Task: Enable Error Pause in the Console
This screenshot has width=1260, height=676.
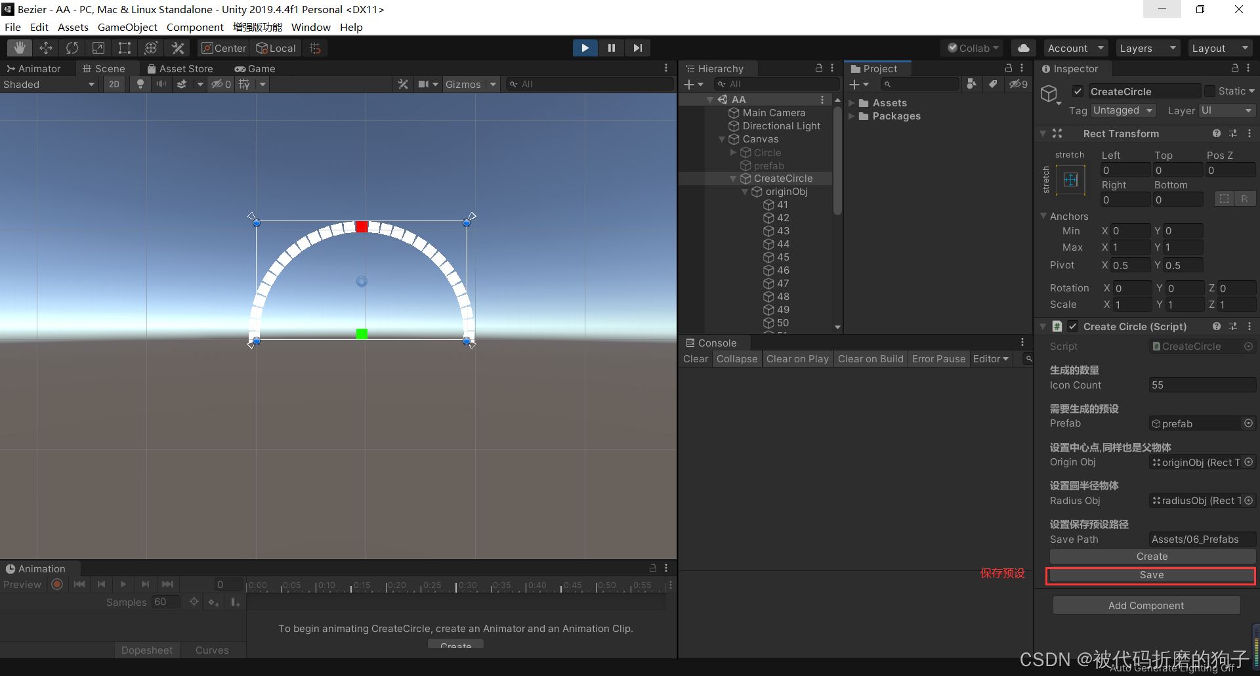Action: [x=938, y=358]
